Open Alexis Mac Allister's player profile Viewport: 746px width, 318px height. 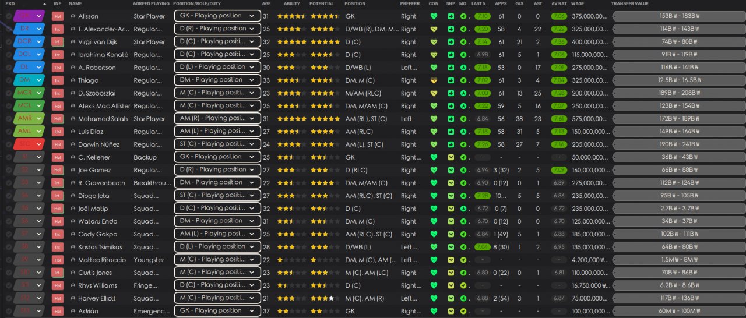point(104,106)
